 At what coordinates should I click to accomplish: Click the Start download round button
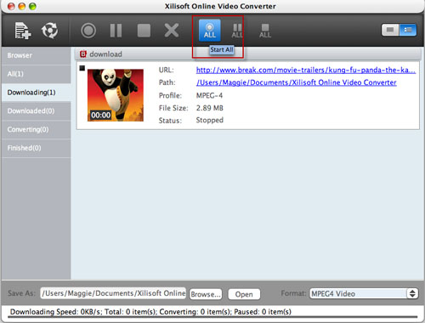point(88,31)
